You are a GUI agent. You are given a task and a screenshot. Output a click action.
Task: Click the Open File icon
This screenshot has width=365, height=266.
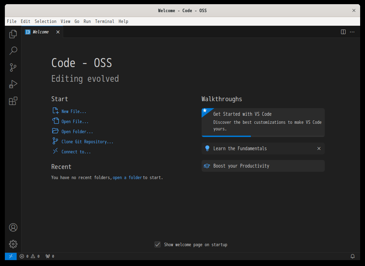click(56, 121)
